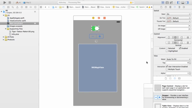The width and height of the screenshot is (192, 108).
Task: Show the Standard editor
Action: [x=163, y=2]
